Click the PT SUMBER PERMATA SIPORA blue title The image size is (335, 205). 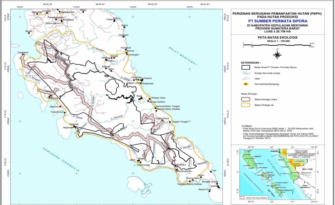point(277,21)
